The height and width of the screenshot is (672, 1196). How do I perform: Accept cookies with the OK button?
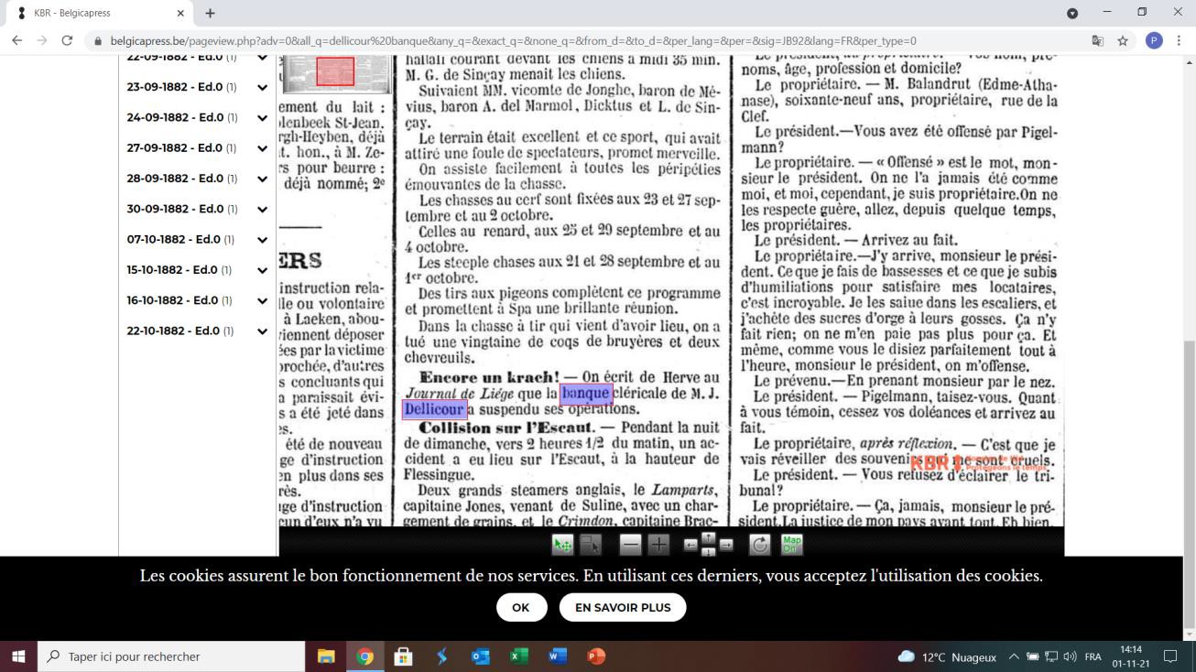(x=521, y=607)
